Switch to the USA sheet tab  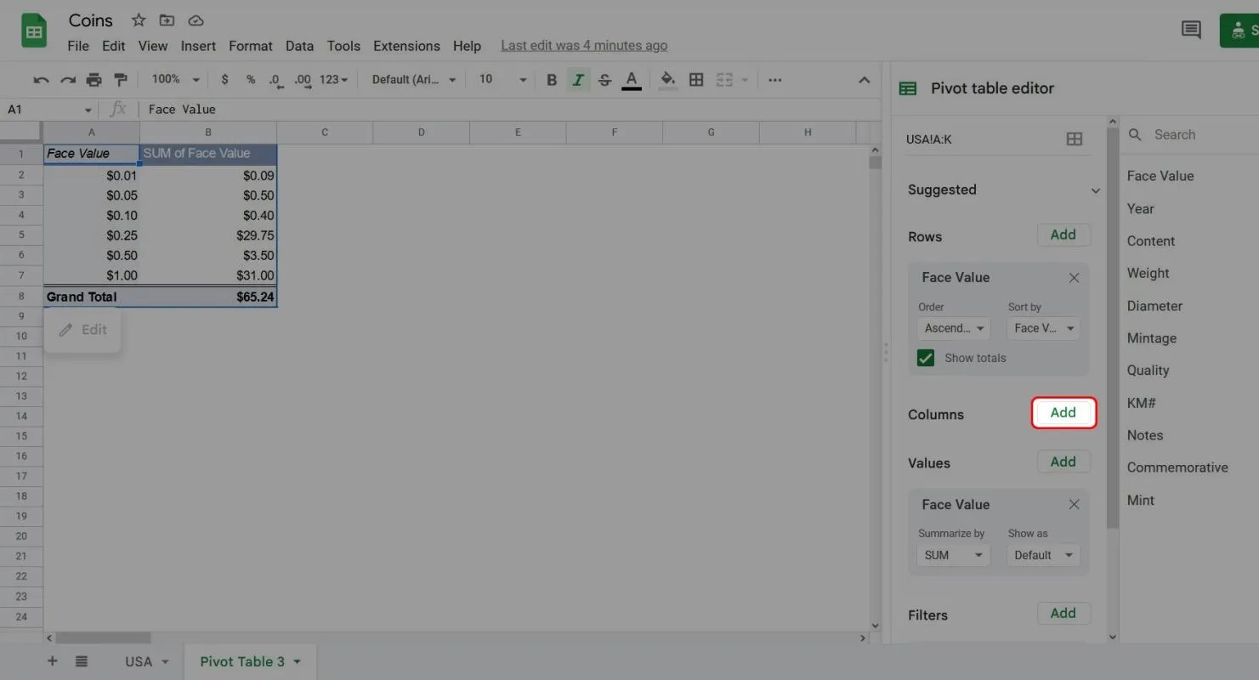[x=139, y=660]
